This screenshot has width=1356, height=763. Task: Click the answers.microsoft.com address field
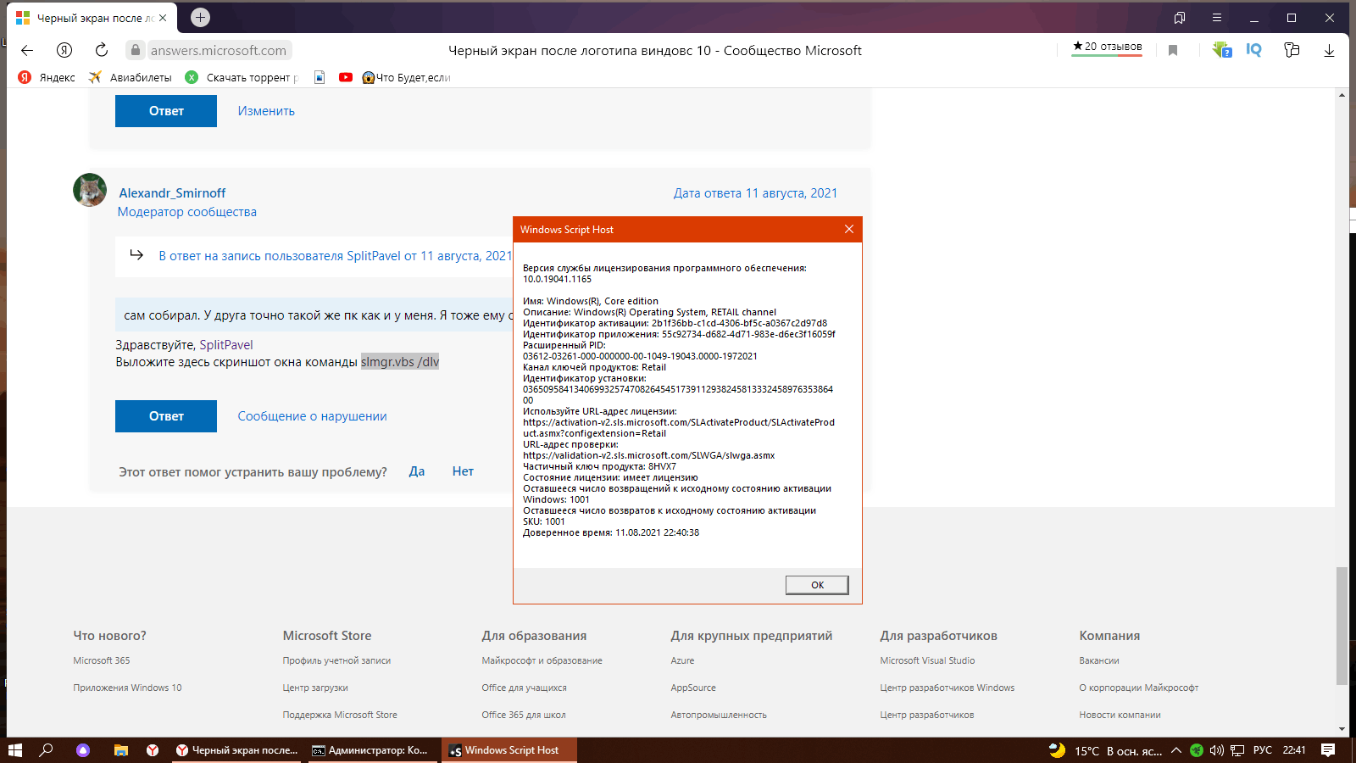tap(219, 50)
